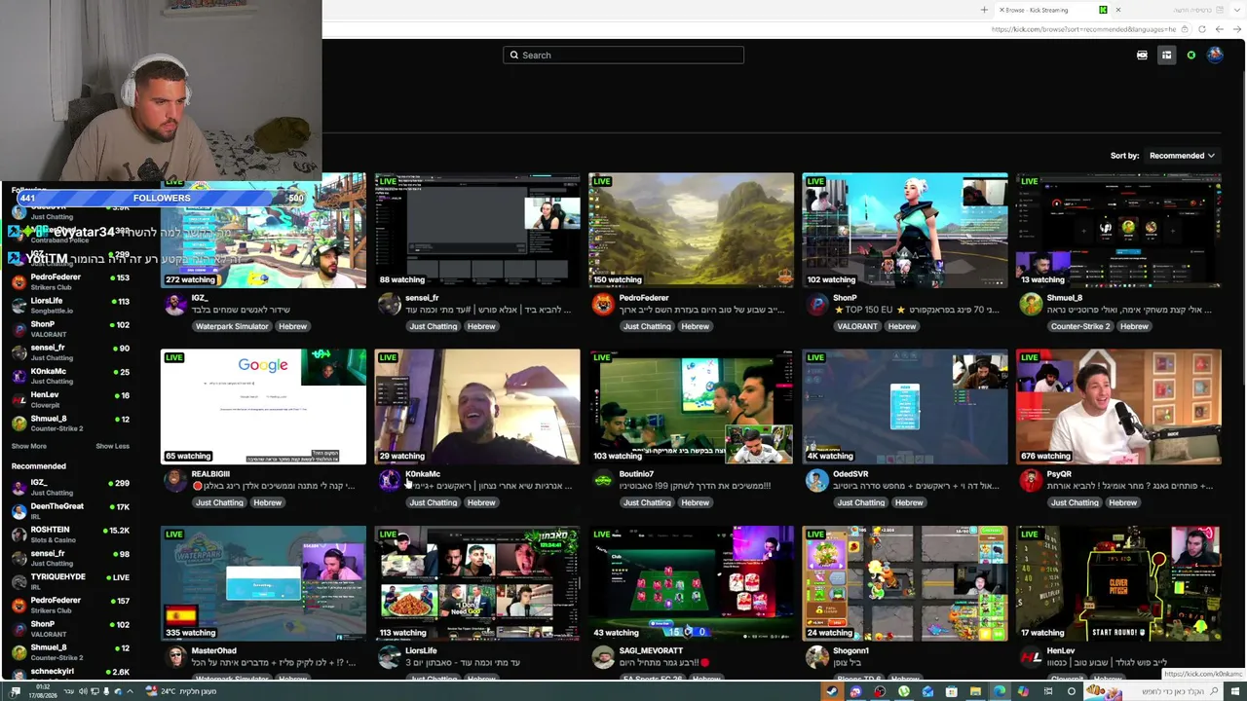Image resolution: width=1247 pixels, height=701 pixels.
Task: Open the MasterOhad channel name link
Action: pyautogui.click(x=214, y=650)
